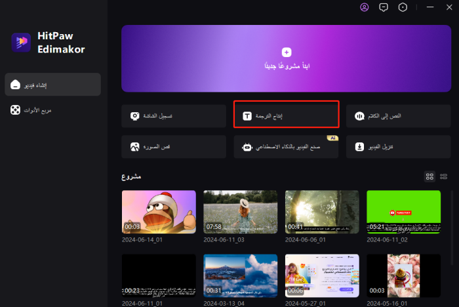Open the hexagon settings icon

click(x=403, y=7)
